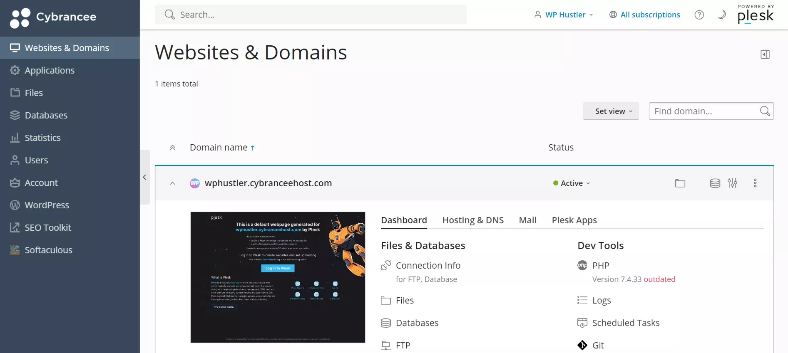This screenshot has height=353, width=788.
Task: Click the Git diamond icon
Action: coord(582,346)
